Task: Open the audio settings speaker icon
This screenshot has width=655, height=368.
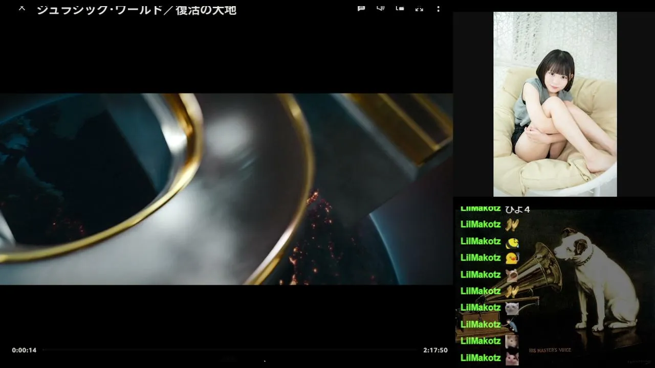Action: coord(381,8)
